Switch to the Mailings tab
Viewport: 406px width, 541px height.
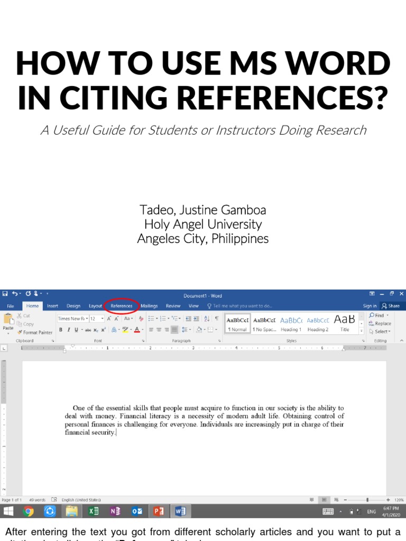click(149, 306)
